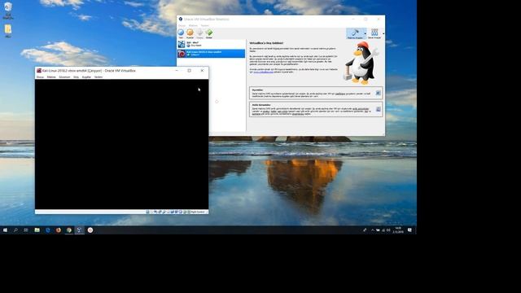Open Ayarlar (Settings) gear icon in VirtualBox Manager

190,33
